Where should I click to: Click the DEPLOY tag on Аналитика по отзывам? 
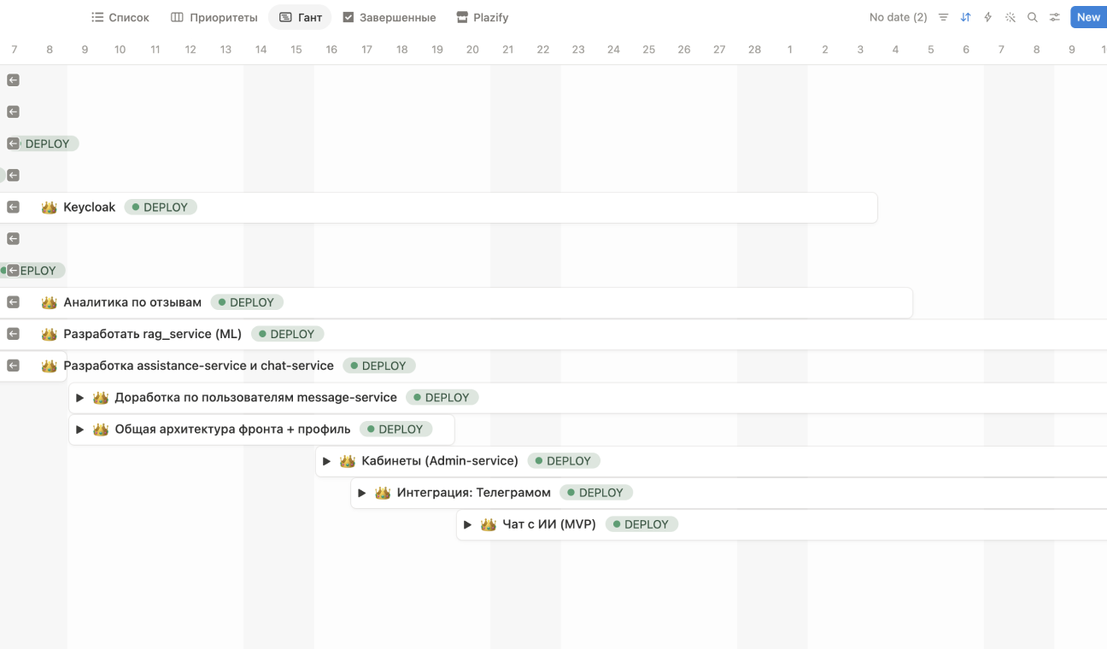click(x=247, y=302)
